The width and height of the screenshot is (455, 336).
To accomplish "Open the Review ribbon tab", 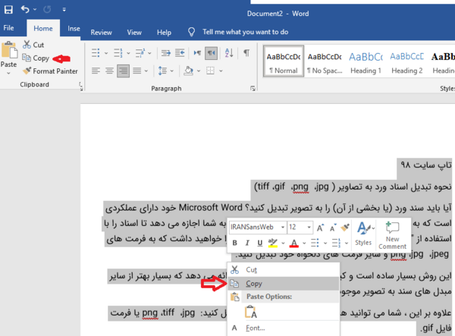I will 101,32.
